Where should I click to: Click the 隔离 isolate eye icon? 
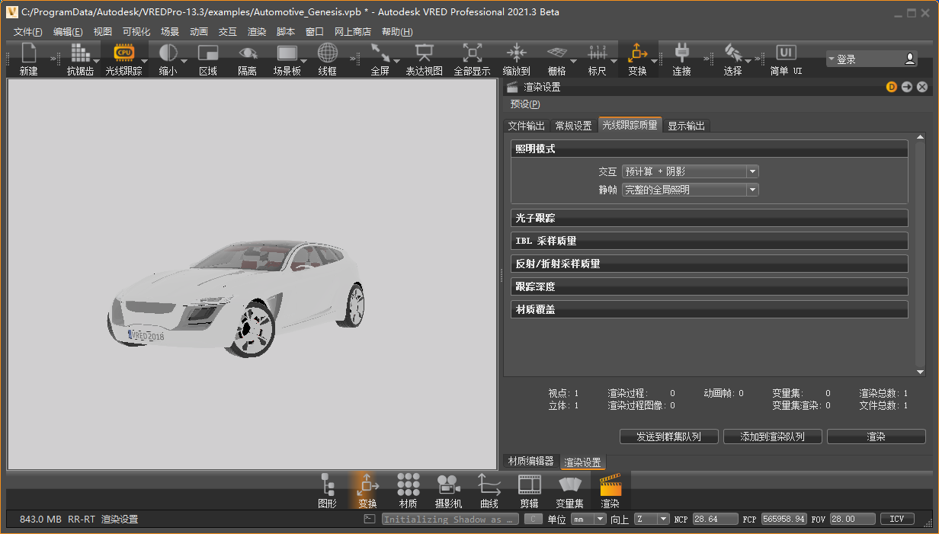pyautogui.click(x=248, y=53)
